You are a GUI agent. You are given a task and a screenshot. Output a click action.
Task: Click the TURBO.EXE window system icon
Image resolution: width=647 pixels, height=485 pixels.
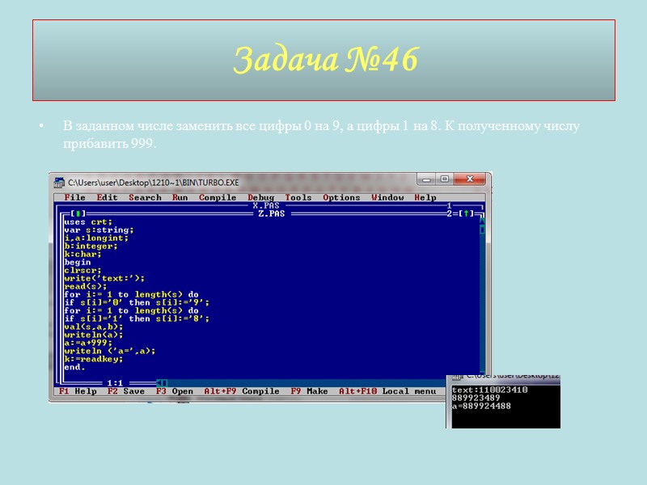point(59,183)
